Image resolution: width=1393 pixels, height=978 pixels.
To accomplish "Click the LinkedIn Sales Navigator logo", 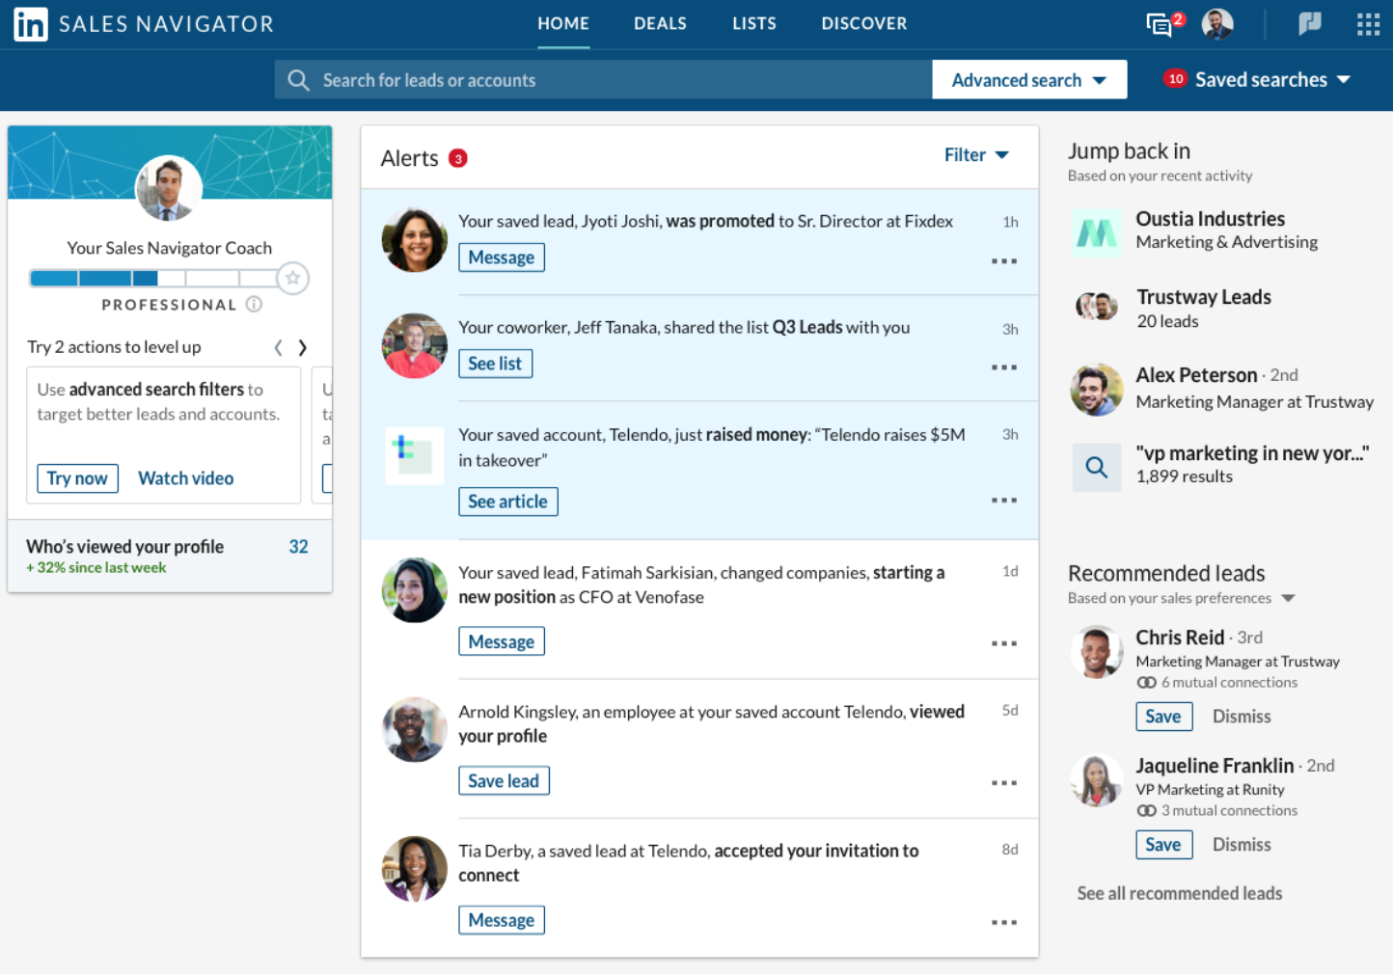I will pyautogui.click(x=143, y=24).
